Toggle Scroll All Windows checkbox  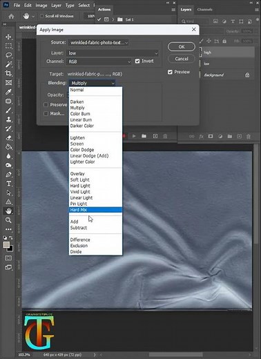42,16
